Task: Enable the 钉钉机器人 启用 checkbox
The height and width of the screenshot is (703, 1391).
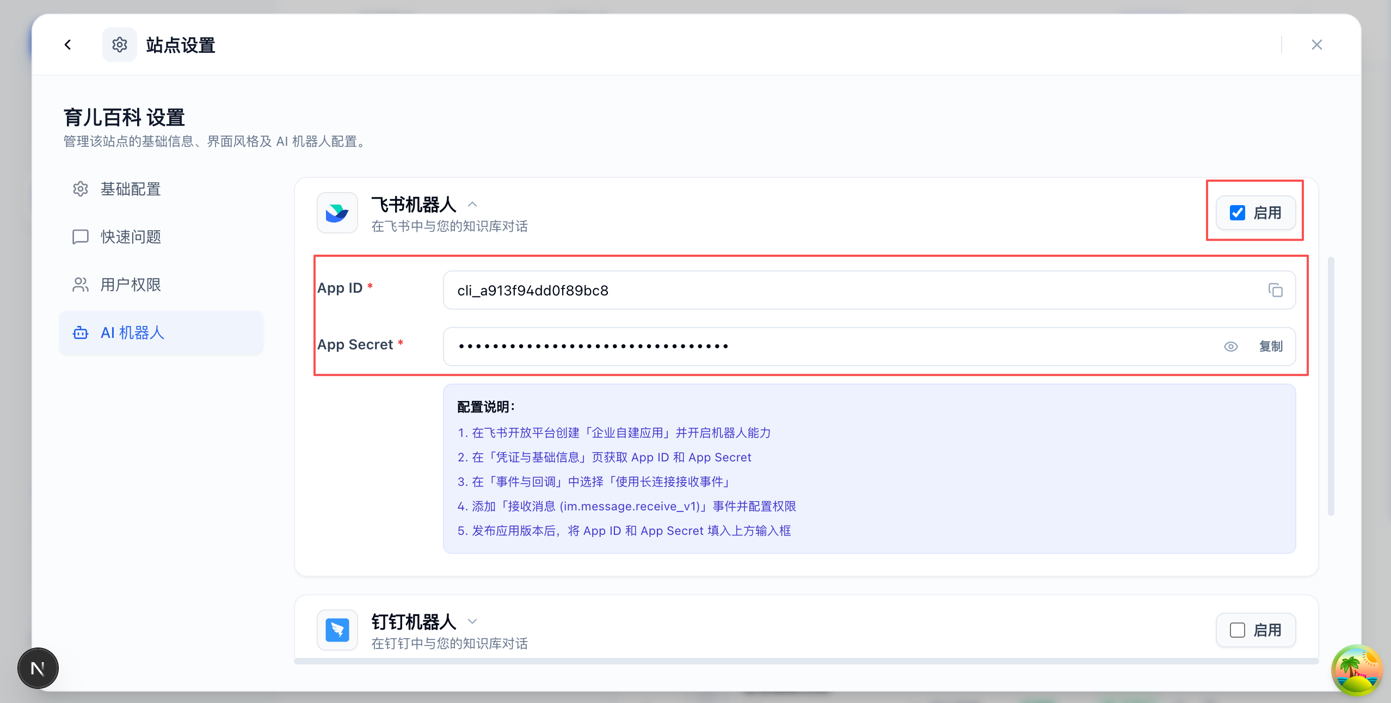Action: 1237,630
